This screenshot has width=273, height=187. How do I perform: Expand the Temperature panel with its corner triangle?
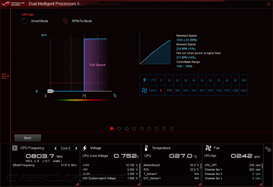[200, 184]
